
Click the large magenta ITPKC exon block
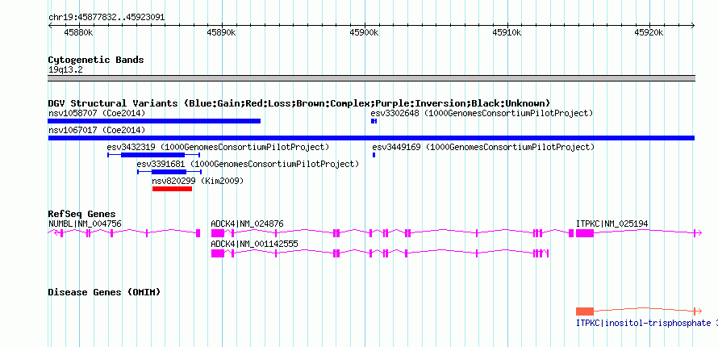585,233
